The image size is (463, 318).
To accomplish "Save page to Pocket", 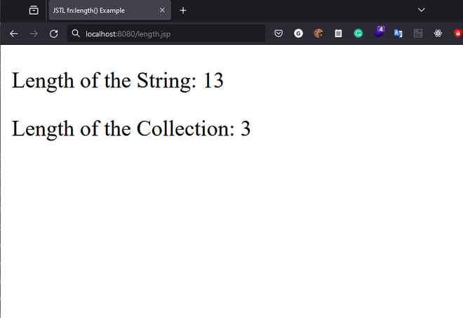I will click(x=279, y=34).
